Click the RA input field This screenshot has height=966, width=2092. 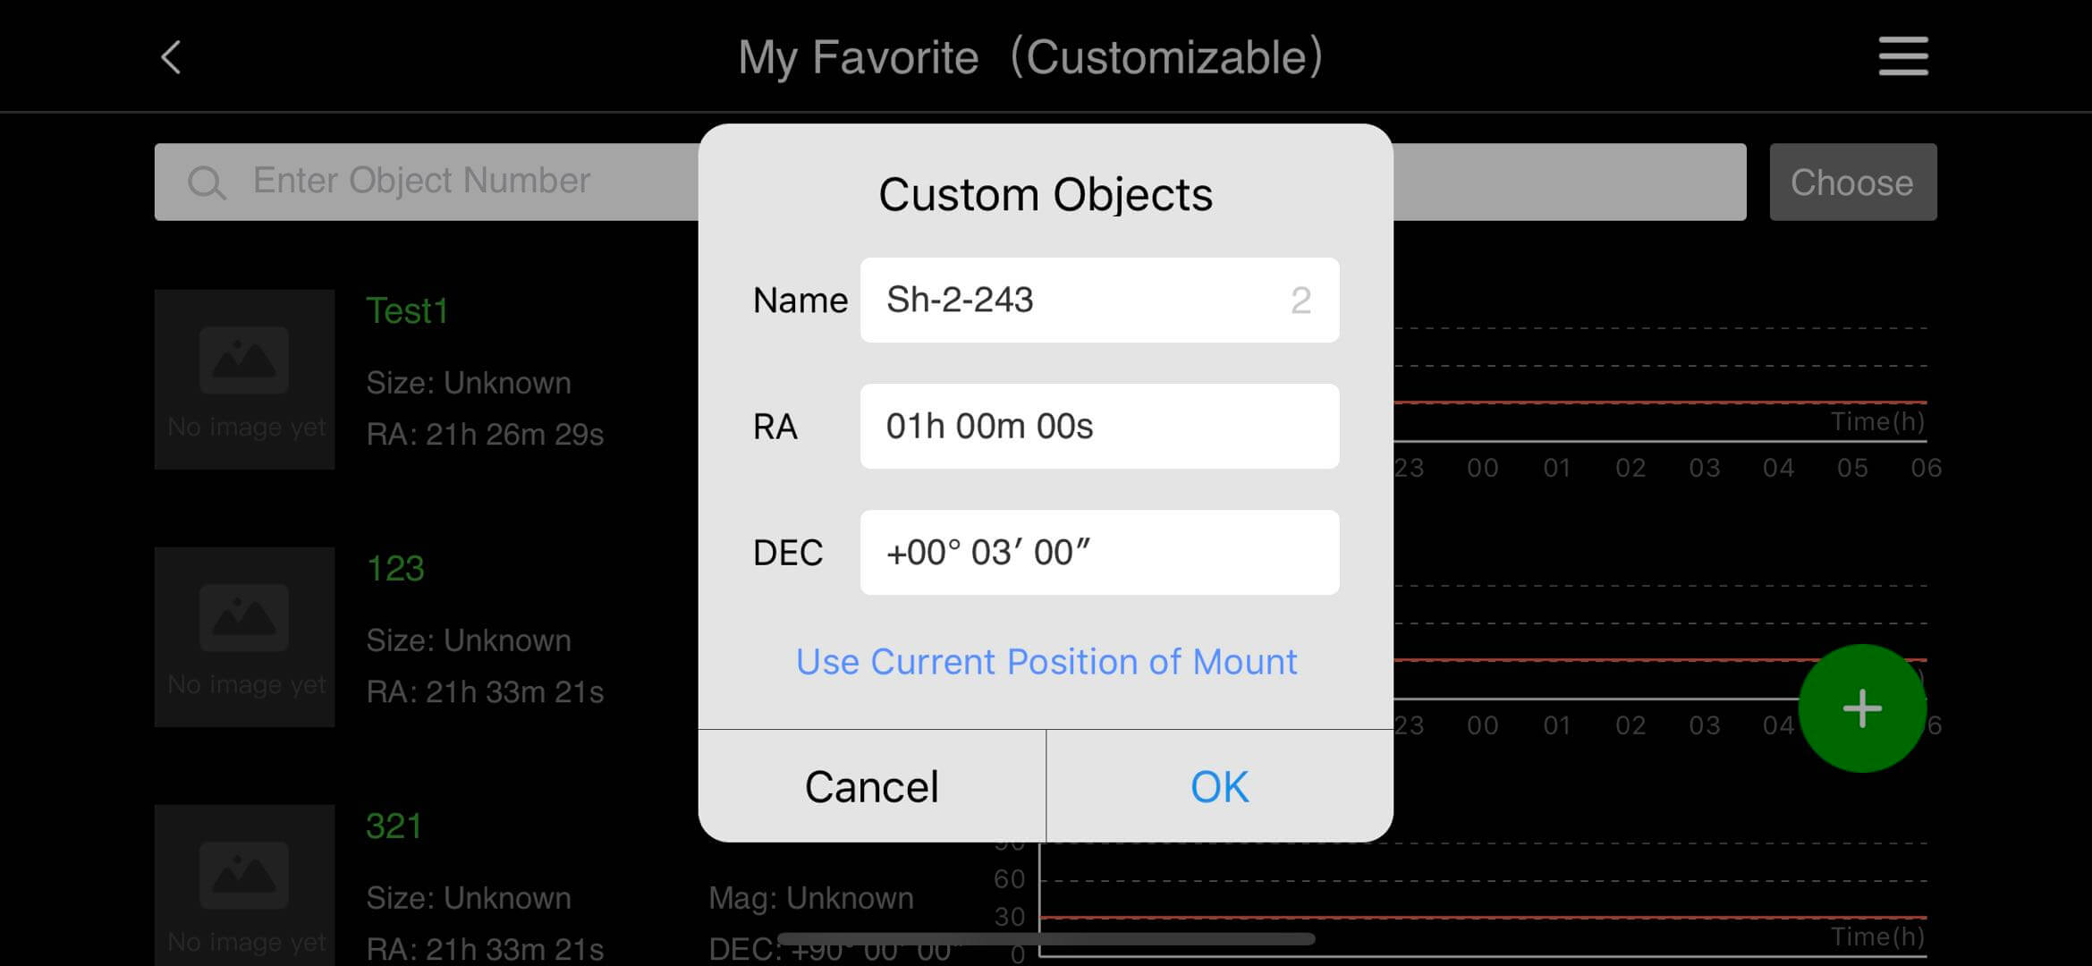(x=1098, y=427)
